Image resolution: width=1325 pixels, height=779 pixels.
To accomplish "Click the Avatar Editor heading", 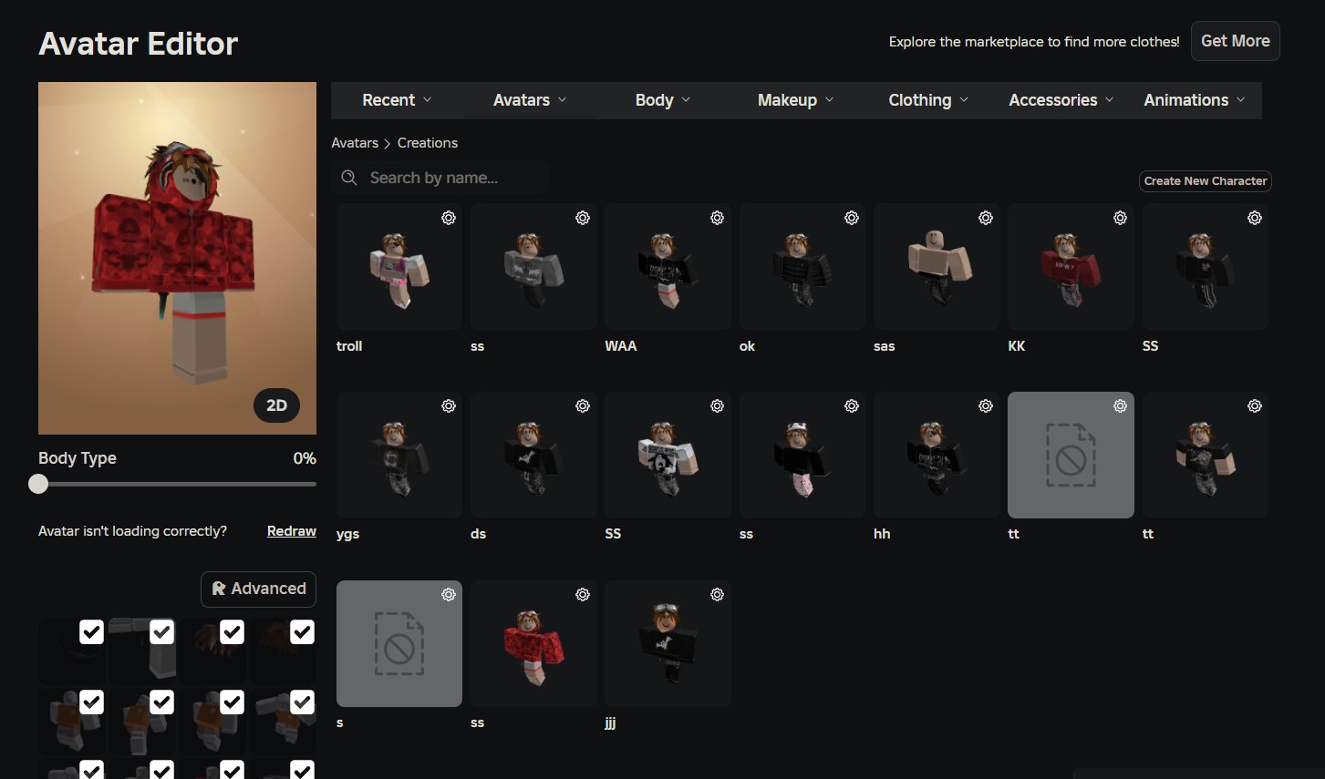I will click(139, 44).
